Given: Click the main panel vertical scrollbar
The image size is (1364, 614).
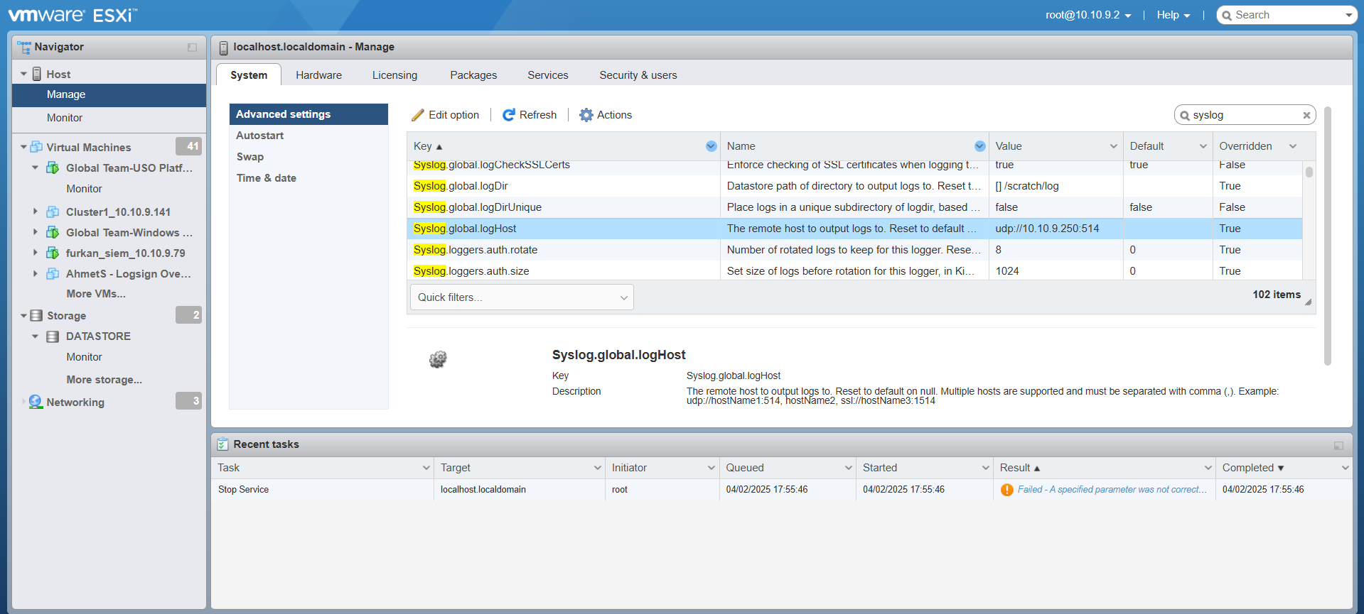Looking at the screenshot, I should 1327,237.
